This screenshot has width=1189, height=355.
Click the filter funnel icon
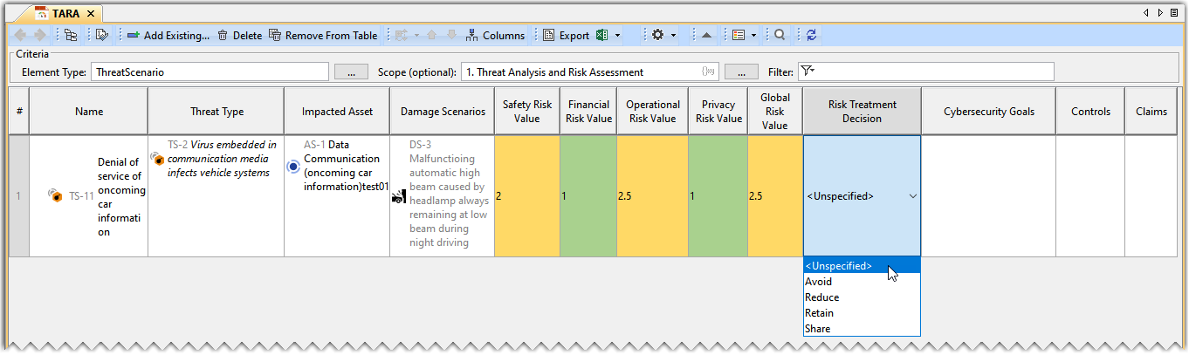pyautogui.click(x=807, y=72)
